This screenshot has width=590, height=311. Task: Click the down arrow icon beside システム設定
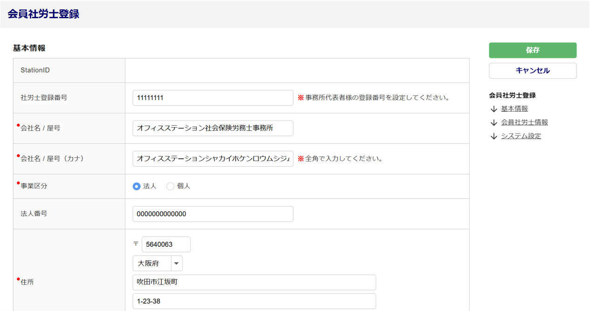coord(494,136)
